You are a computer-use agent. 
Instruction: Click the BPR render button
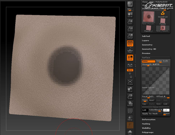pyautogui.click(x=130, y=4)
